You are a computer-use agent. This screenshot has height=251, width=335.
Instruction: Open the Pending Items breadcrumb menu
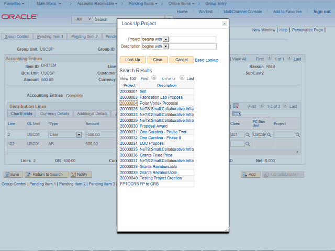(143, 4)
